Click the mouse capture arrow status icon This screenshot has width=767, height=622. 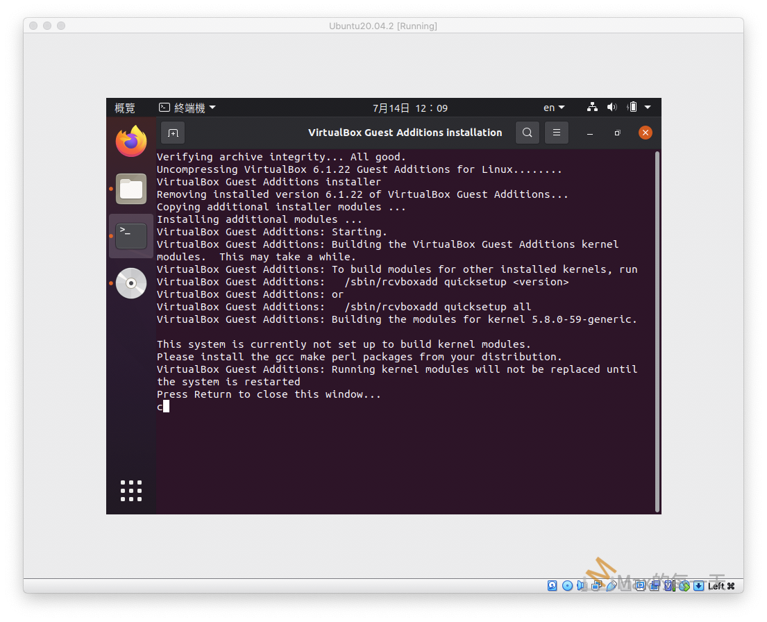coord(698,586)
